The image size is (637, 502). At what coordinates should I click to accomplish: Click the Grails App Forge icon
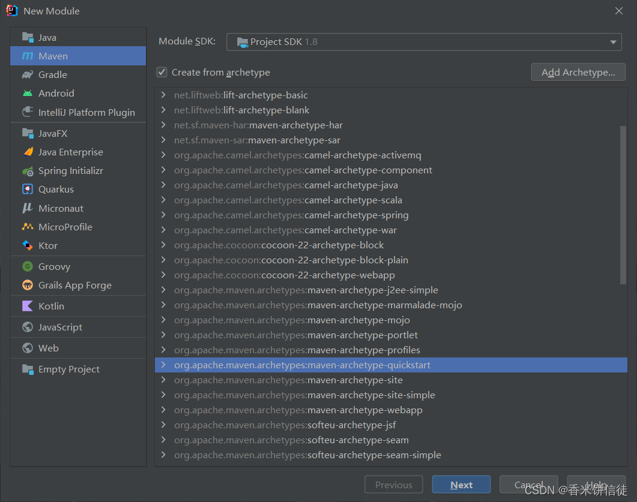(28, 285)
